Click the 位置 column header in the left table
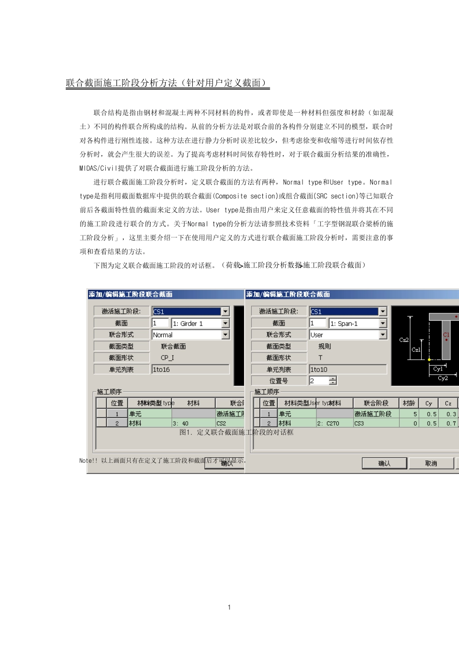This screenshot has height=650, width=459. [117, 403]
